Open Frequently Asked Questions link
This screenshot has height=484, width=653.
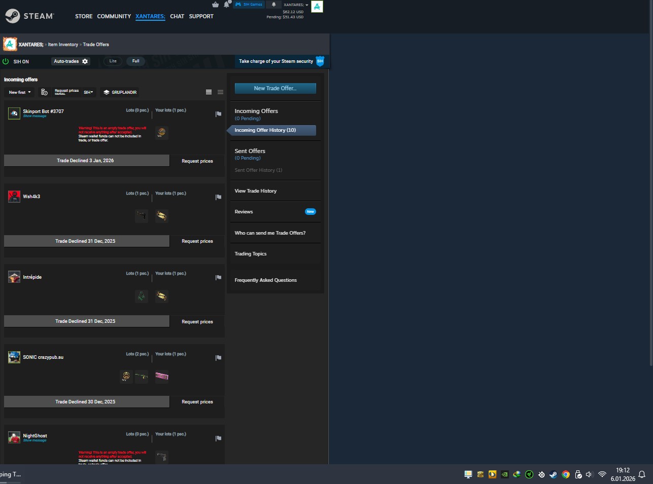266,280
